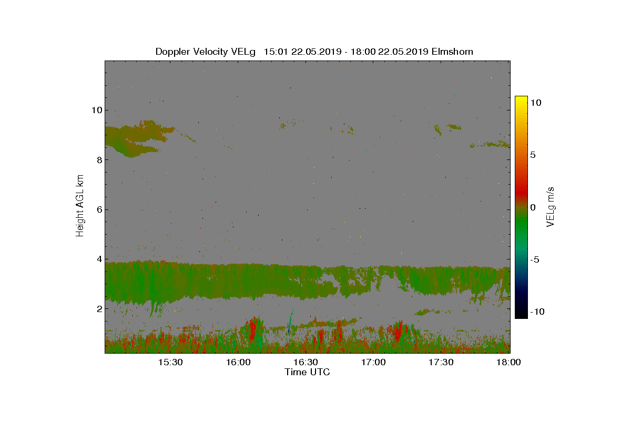Click the thin blue-green streak before 16:30
The height and width of the screenshot is (421, 631).
point(290,322)
